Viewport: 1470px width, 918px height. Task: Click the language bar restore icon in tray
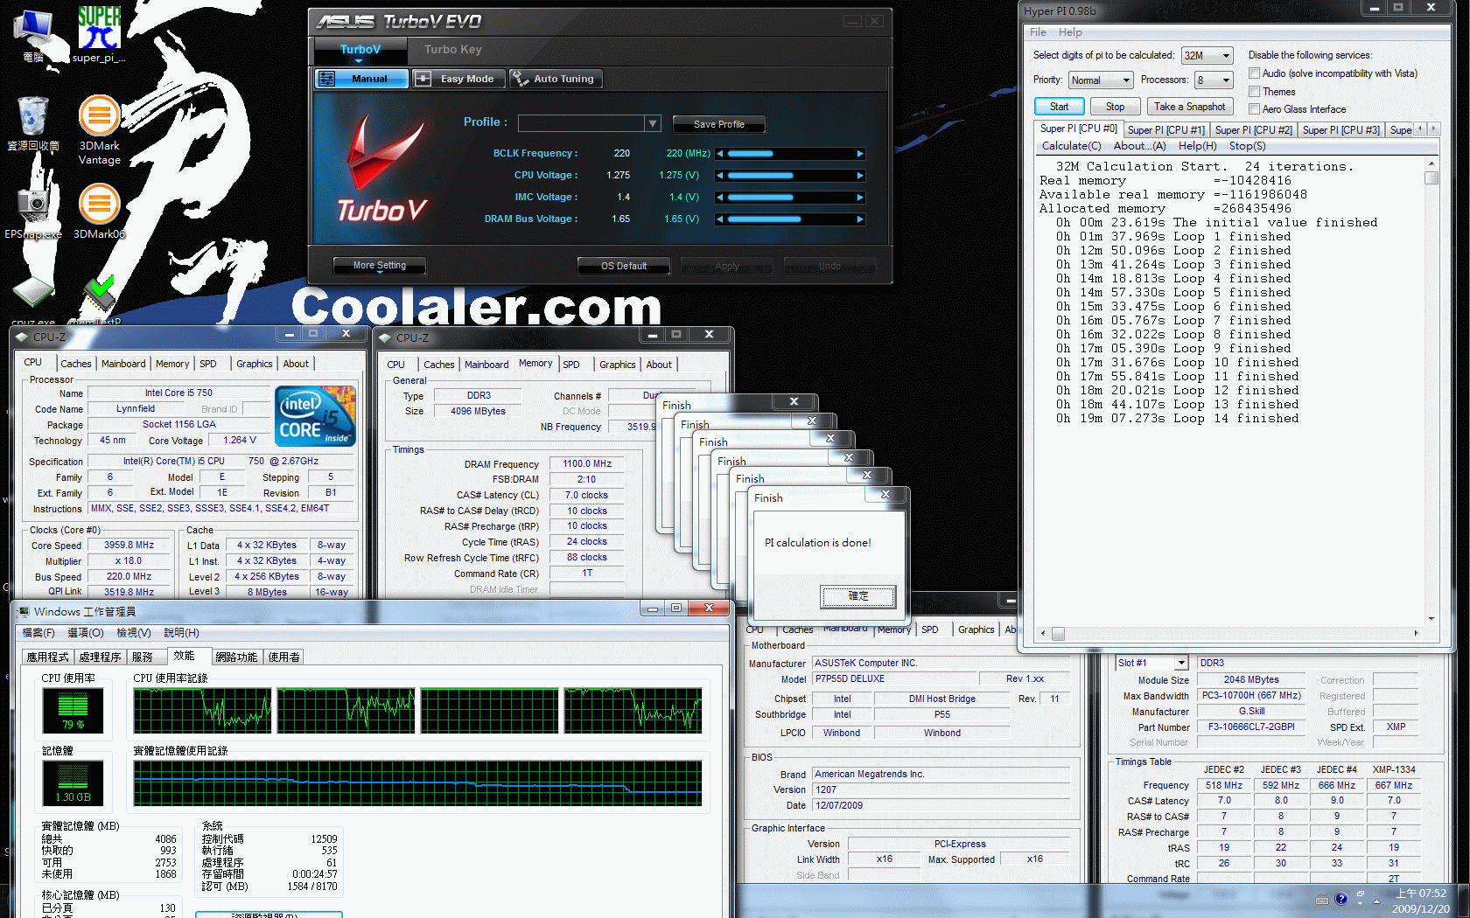(x=1361, y=894)
